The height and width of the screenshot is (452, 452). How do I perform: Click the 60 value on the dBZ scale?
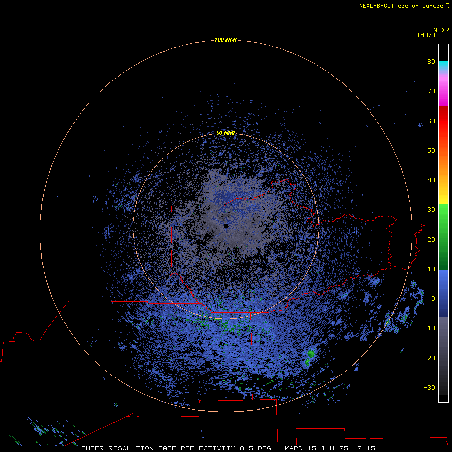(431, 121)
